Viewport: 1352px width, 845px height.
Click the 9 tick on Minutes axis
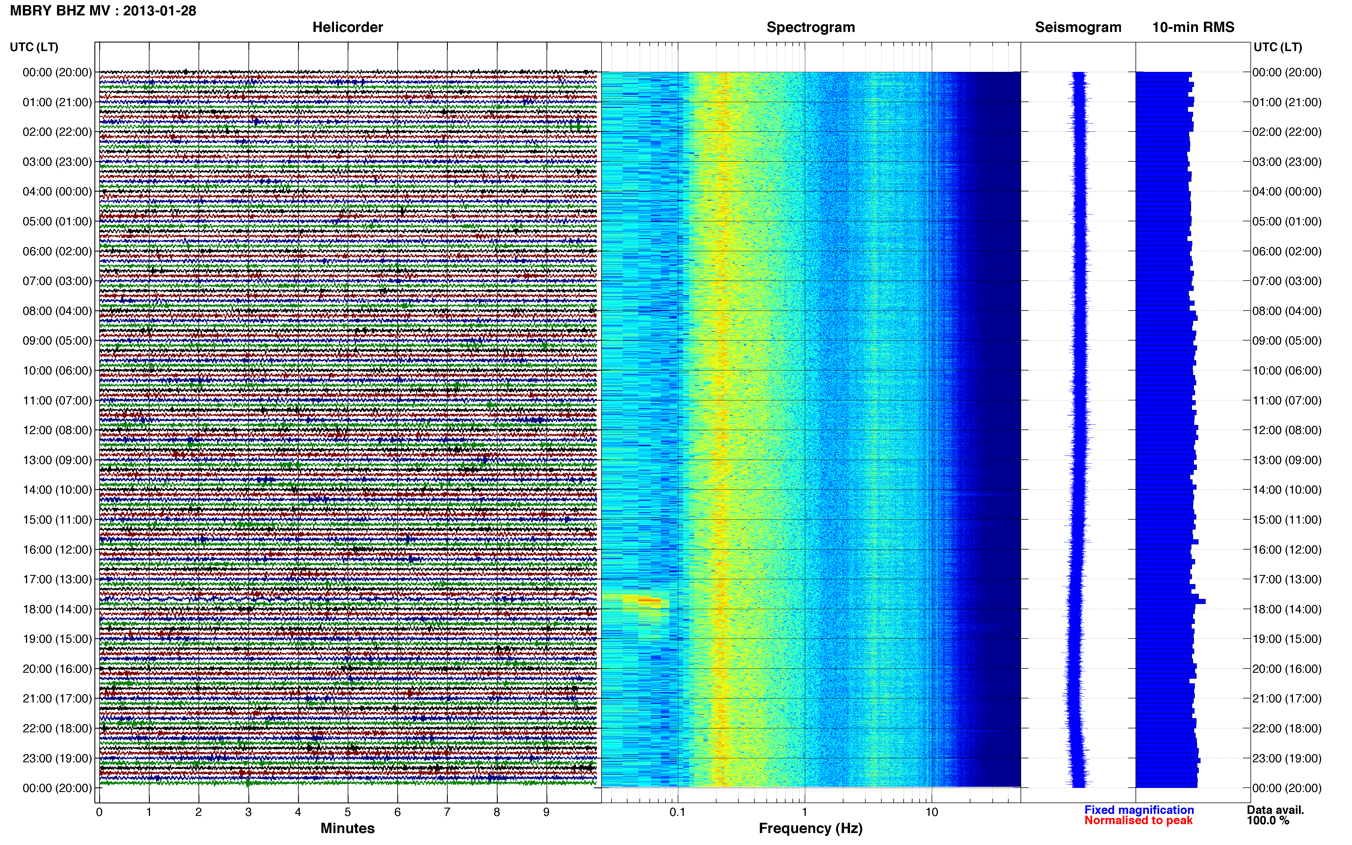(x=547, y=812)
